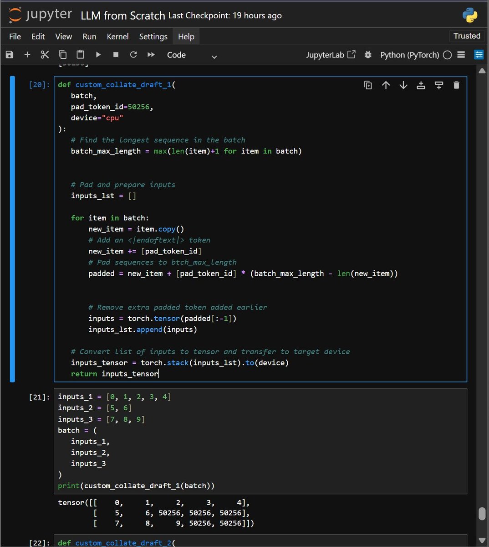Click the Trusted notebook button
The image size is (489, 547).
coord(467,36)
